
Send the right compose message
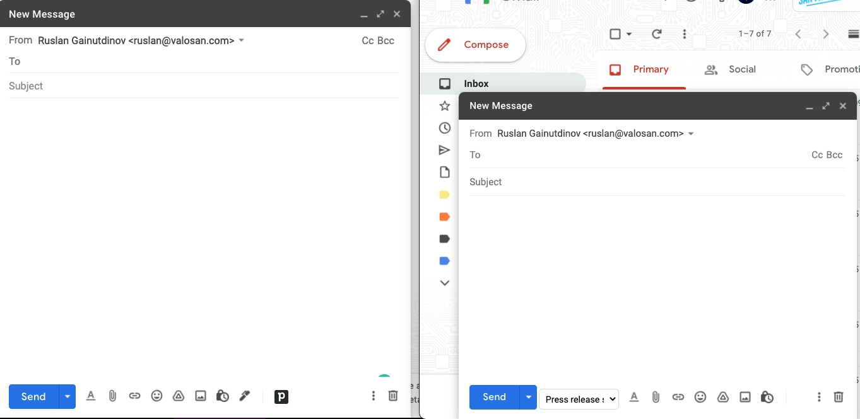(494, 397)
